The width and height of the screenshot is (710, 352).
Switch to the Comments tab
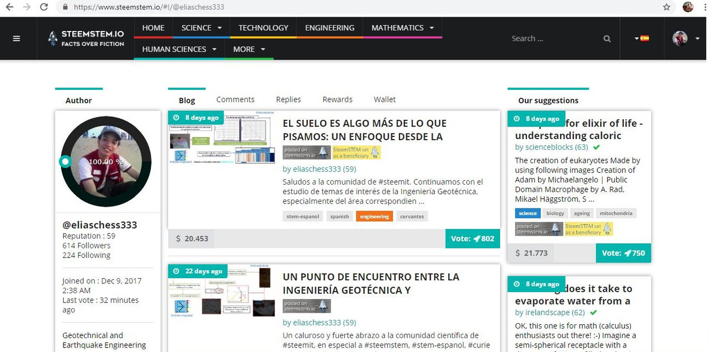(235, 99)
